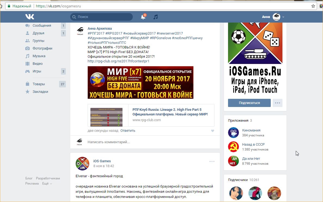Click the Сообщения unread counter badge
This screenshot has height=202, width=323.
(63, 26)
